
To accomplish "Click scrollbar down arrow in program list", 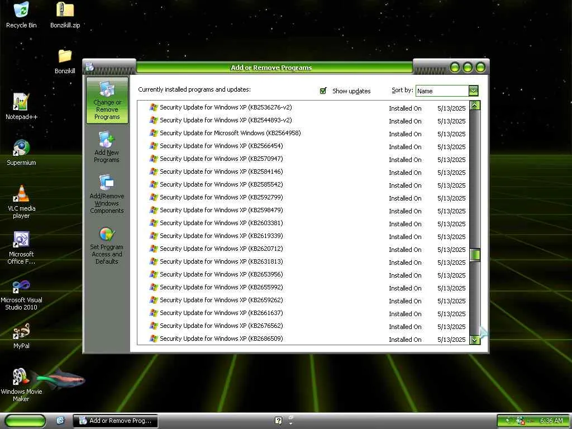I will click(475, 340).
